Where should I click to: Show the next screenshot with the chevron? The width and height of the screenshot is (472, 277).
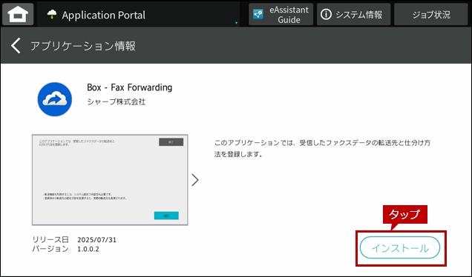(195, 180)
